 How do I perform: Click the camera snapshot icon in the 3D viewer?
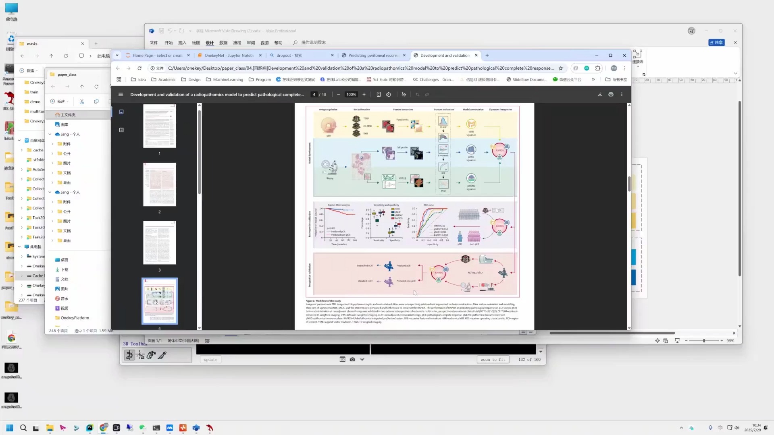(352, 359)
